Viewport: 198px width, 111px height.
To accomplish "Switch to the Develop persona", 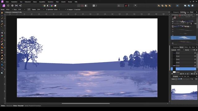I will coord(12,6).
